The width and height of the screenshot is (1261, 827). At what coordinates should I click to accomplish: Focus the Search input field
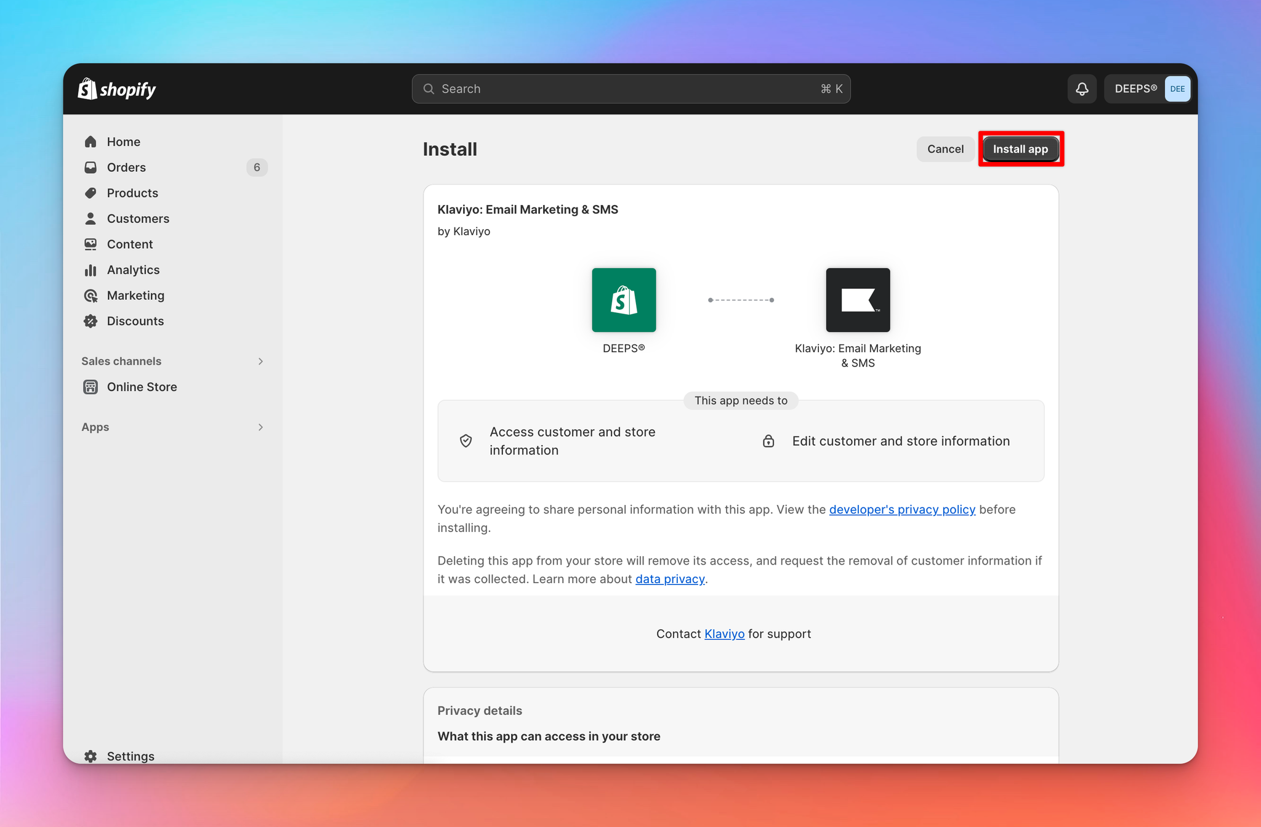point(631,89)
